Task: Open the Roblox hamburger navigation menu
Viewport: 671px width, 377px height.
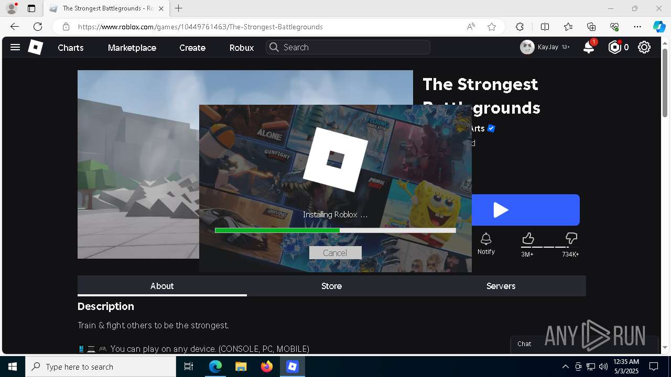Action: tap(15, 47)
